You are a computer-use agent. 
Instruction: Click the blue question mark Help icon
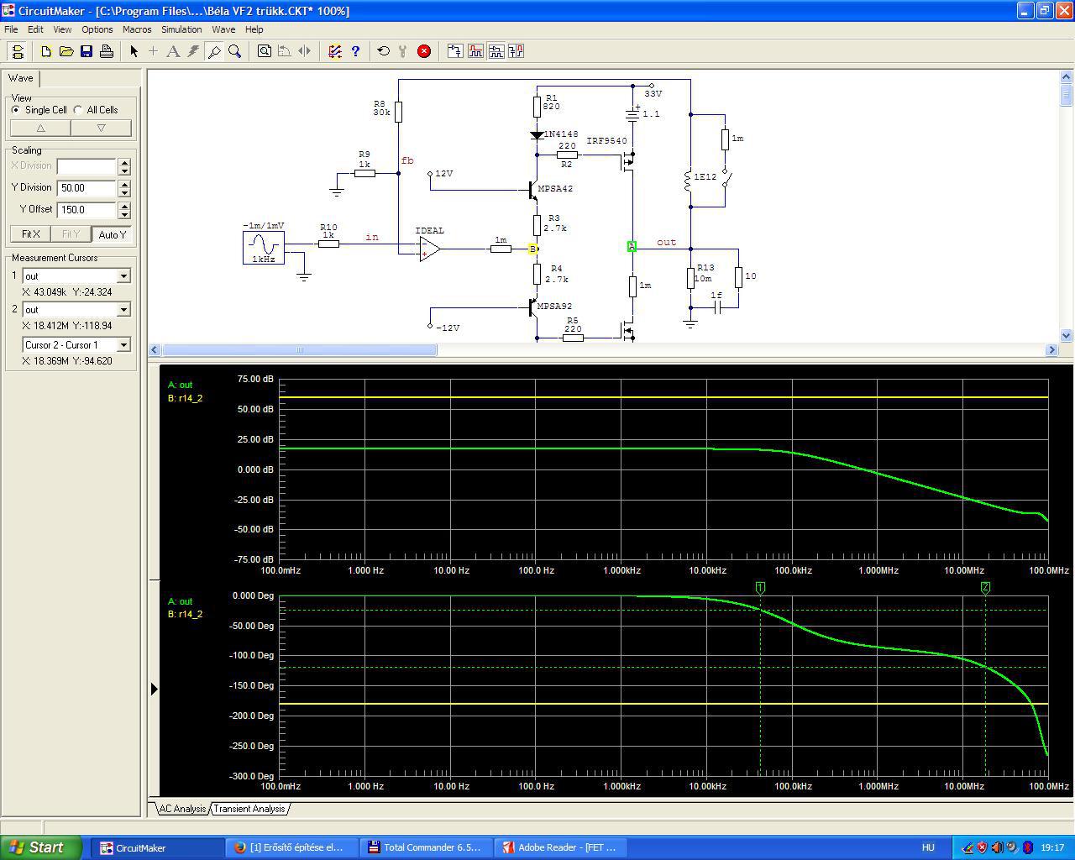[355, 51]
